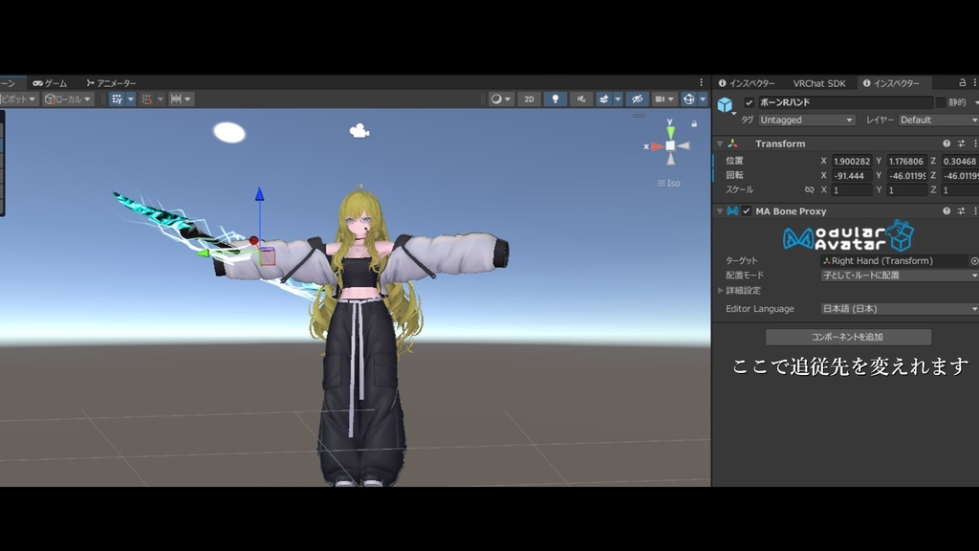Open the 配置モード dropdown

coord(899,275)
